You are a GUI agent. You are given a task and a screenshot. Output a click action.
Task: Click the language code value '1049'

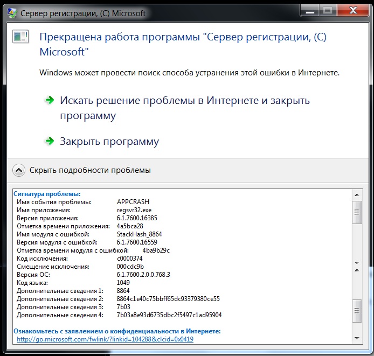click(123, 283)
